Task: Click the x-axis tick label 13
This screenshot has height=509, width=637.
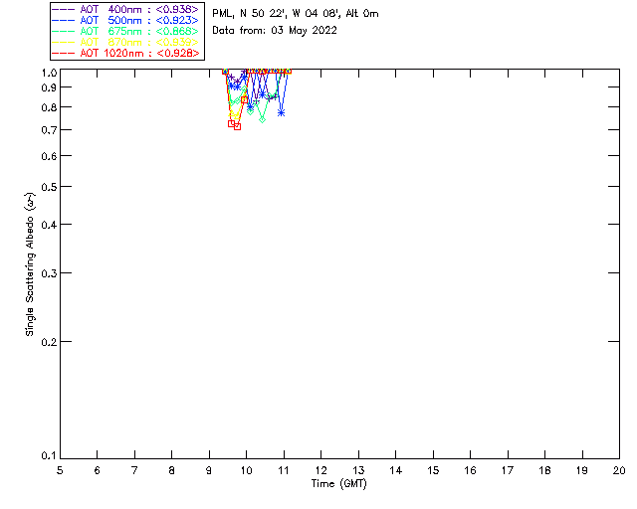Action: [358, 470]
